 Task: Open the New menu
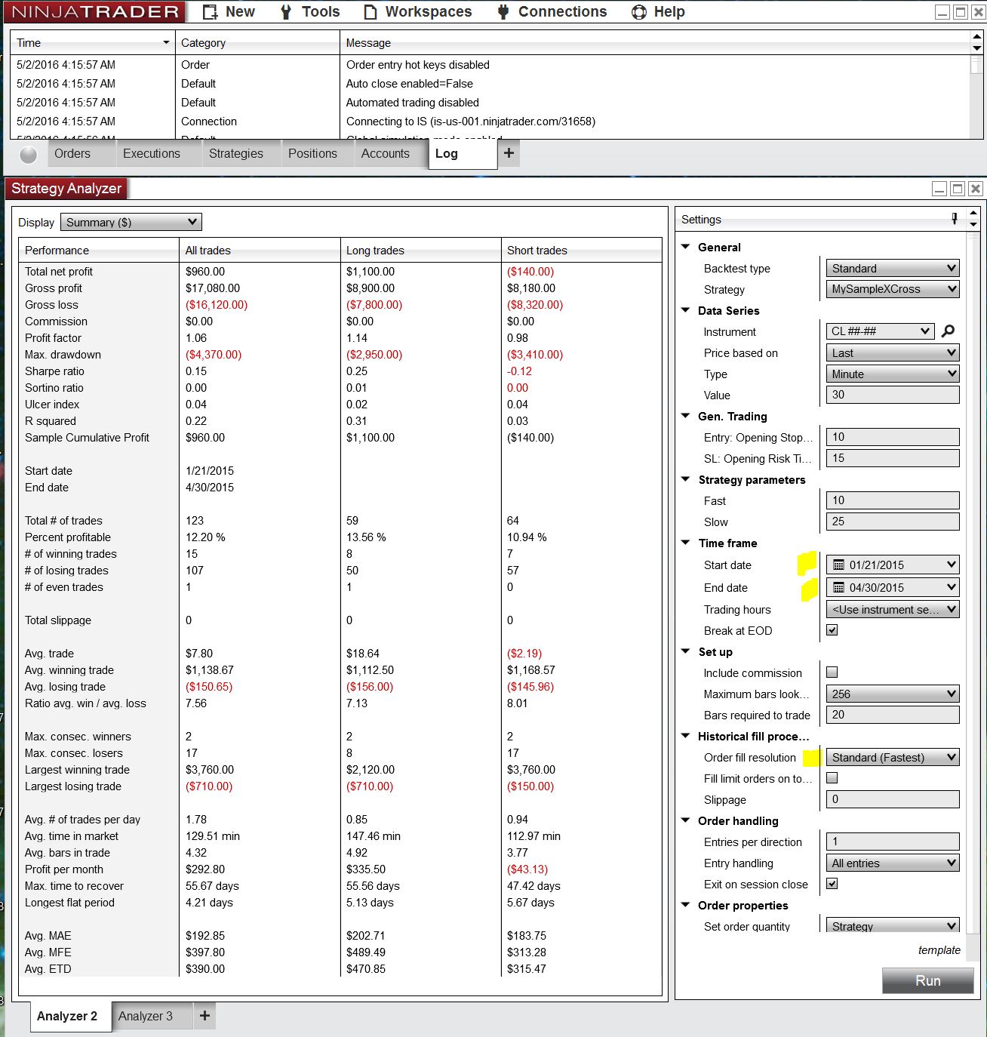tap(229, 12)
